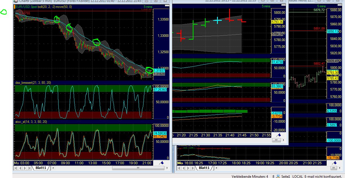Go to first sheet in EUR/USD window
Image resolution: width=345 pixels, height=178 pixels.
pyautogui.click(x=16, y=168)
